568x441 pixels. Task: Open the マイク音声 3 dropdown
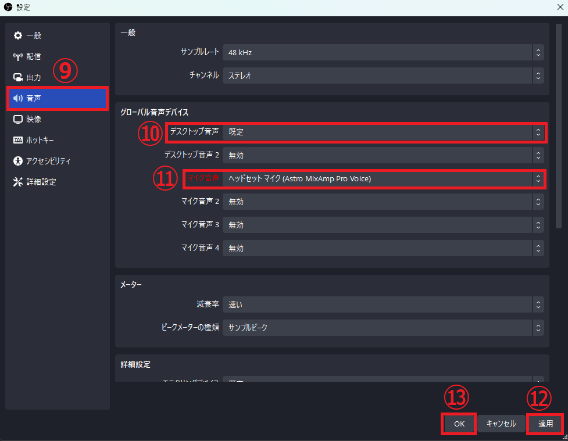(383, 225)
